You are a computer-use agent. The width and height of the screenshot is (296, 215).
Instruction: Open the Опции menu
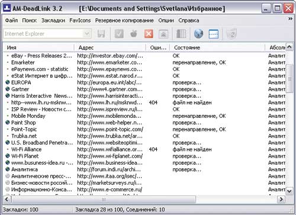coord(166,20)
